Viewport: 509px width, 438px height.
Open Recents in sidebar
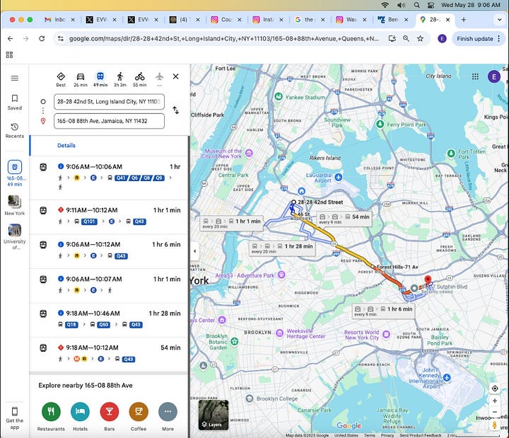[15, 131]
